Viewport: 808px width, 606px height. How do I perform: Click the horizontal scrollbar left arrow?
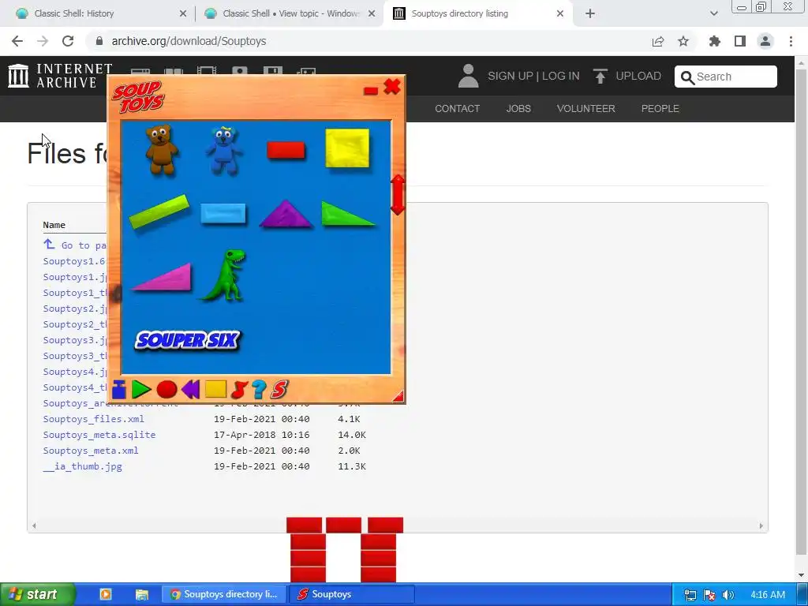(x=34, y=526)
